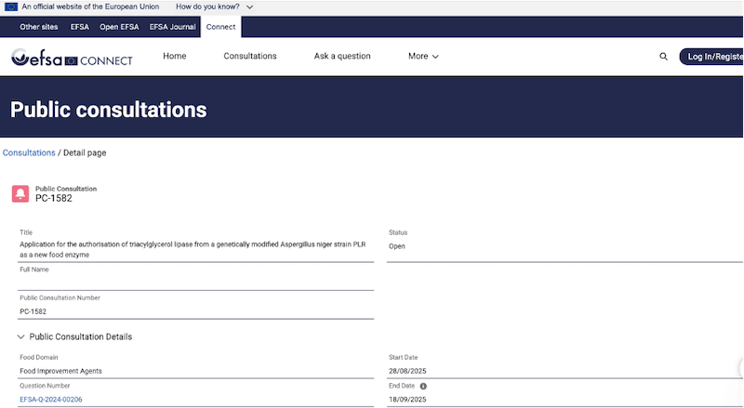The height and width of the screenshot is (408, 744).
Task: Open the Home menu item
Action: (175, 57)
